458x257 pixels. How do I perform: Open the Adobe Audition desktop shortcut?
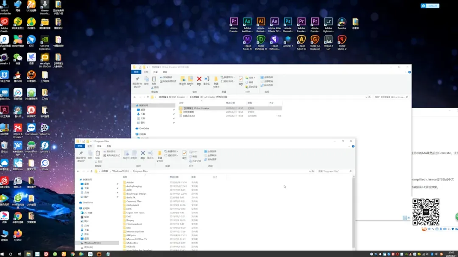pyautogui.click(x=247, y=22)
